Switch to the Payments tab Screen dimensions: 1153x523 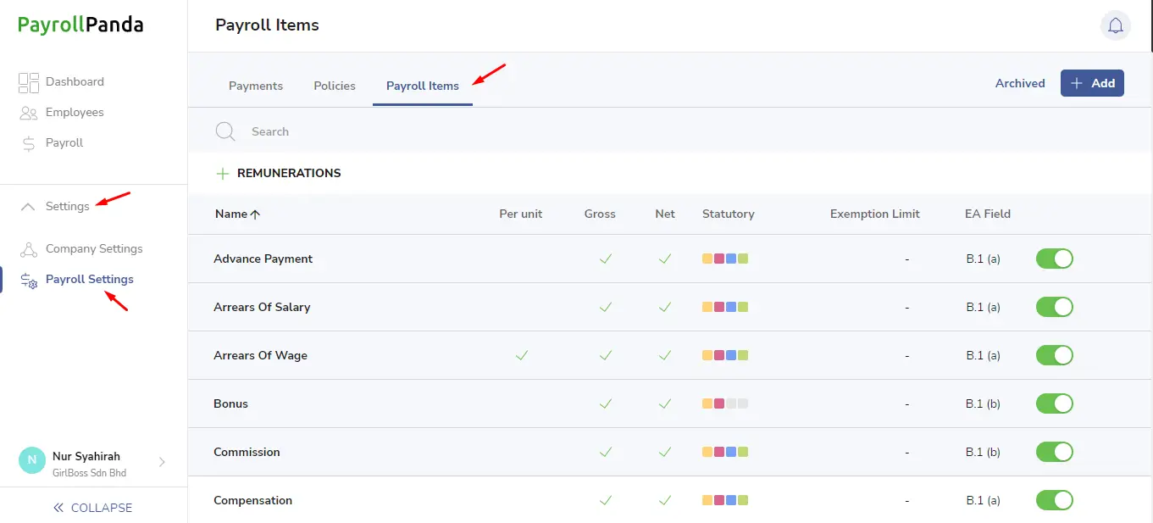[256, 86]
